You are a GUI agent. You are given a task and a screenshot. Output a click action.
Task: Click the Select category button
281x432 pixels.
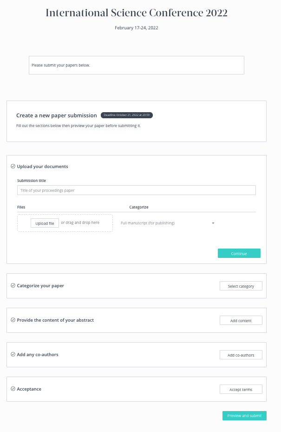coord(241,286)
